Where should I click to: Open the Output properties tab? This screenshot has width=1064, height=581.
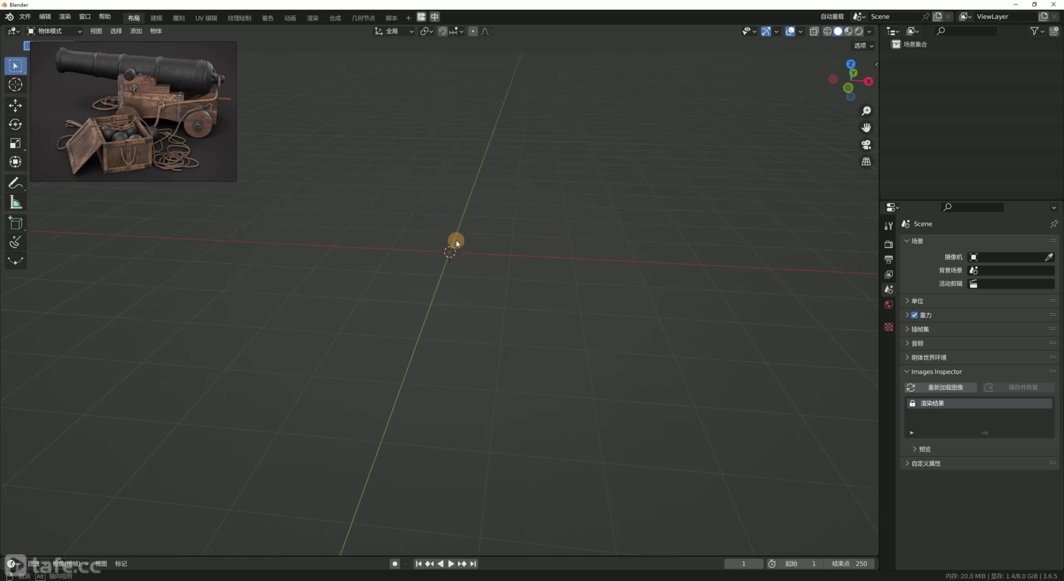[889, 259]
